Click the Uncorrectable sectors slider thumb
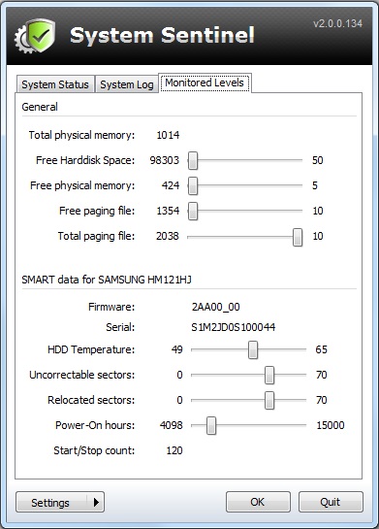Screen dimensions: 379x529 [x=269, y=375]
